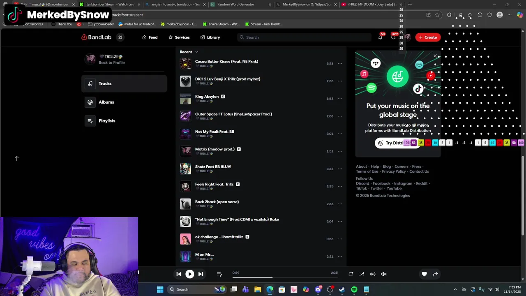Toggle shuffle in the player bar
This screenshot has height=296, width=526.
coord(362,274)
